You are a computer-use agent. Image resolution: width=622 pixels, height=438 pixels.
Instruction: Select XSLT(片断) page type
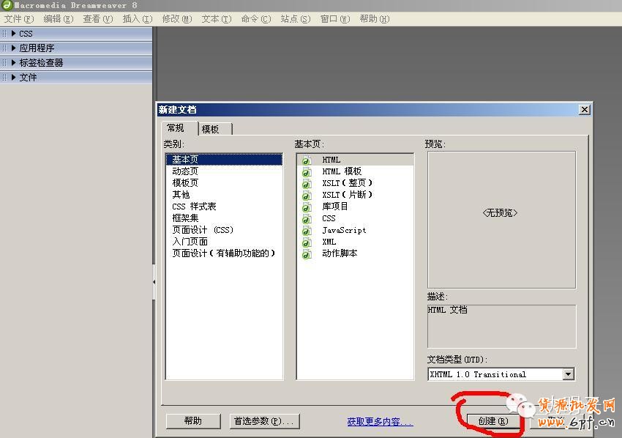pyautogui.click(x=355, y=195)
